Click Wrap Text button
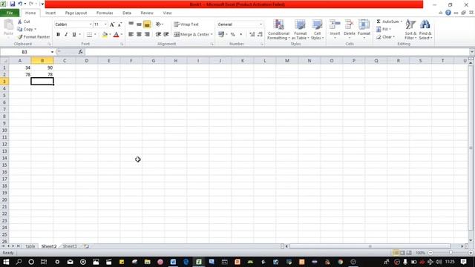Image resolution: width=475 pixels, height=267 pixels. (186, 24)
